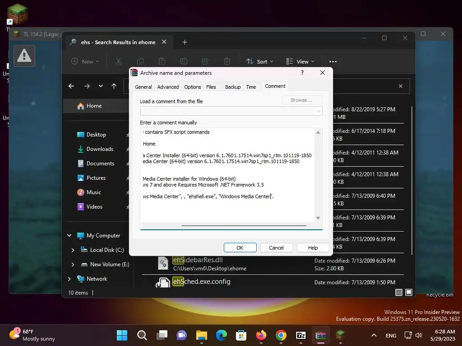Image resolution: width=462 pixels, height=346 pixels.
Task: Click the Explorer forward arrow
Action: (87, 86)
